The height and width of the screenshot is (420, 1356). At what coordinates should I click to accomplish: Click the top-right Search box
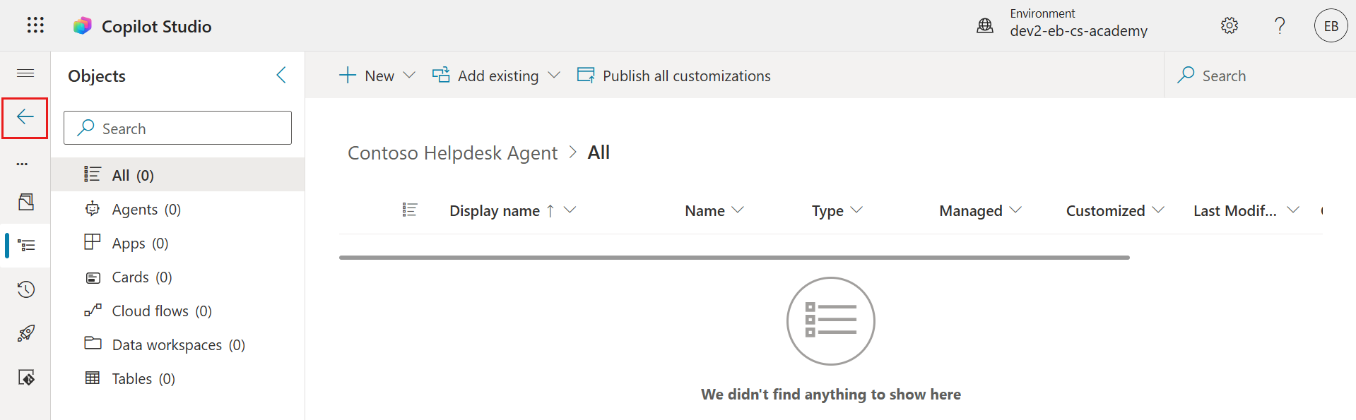coord(1260,76)
